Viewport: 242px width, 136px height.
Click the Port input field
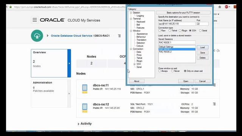click(202, 24)
